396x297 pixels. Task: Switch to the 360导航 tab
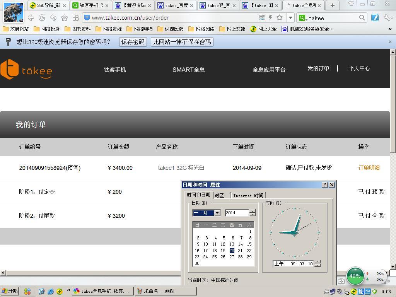(x=48, y=5)
